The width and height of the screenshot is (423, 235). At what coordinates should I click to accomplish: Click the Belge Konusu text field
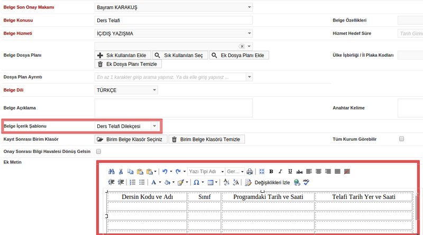173,20
